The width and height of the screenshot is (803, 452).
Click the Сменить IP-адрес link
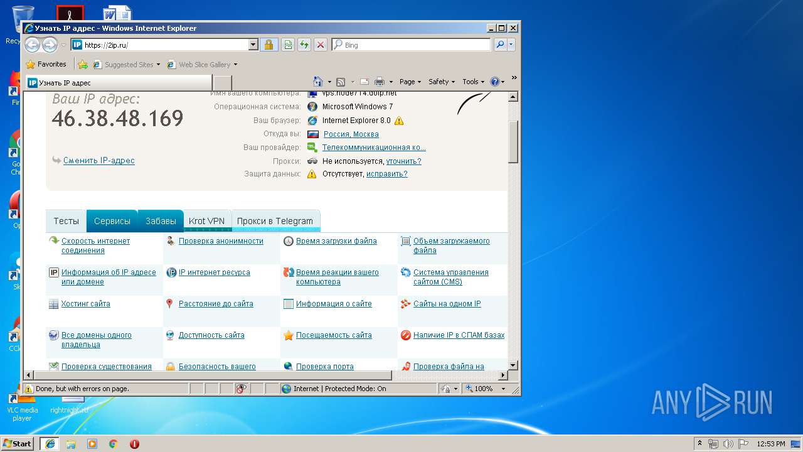pyautogui.click(x=98, y=160)
